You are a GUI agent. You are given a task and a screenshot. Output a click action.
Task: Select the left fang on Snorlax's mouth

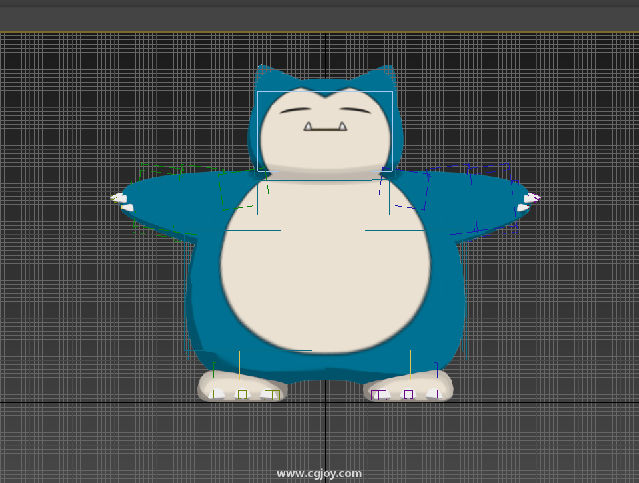click(x=308, y=127)
